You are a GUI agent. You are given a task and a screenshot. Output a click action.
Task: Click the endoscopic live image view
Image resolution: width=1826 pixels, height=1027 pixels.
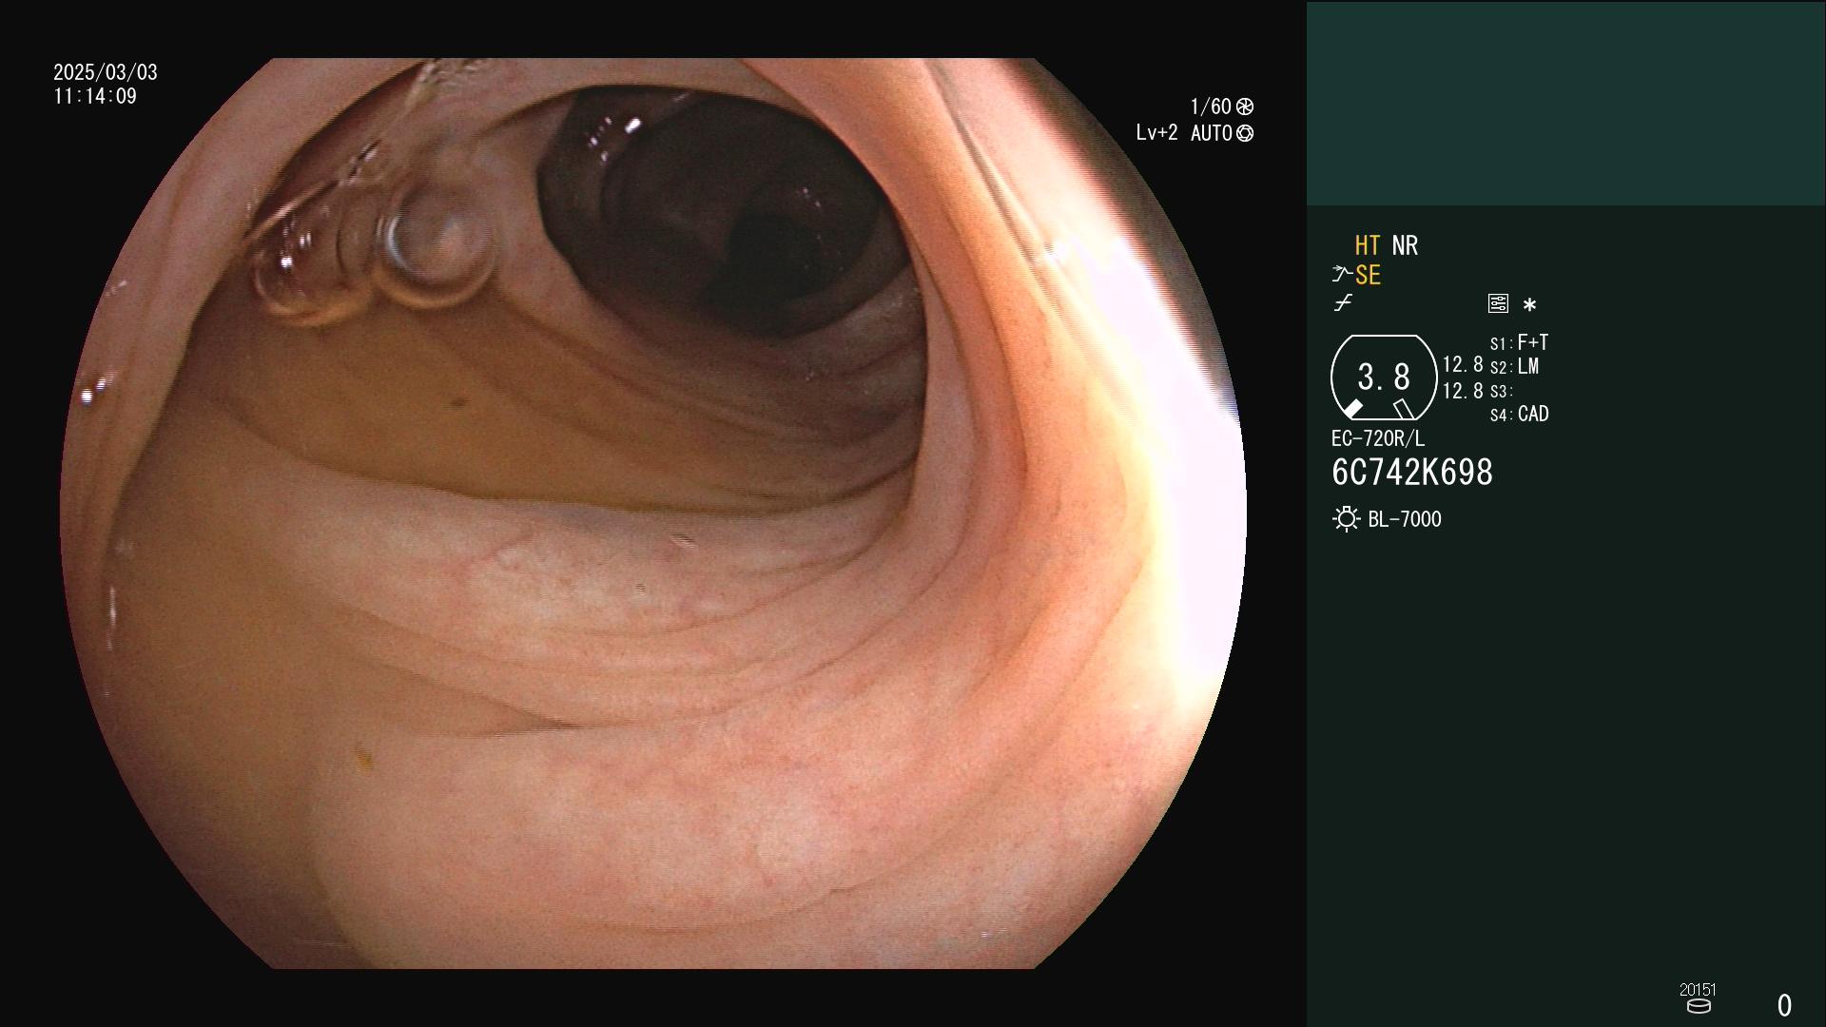click(653, 513)
